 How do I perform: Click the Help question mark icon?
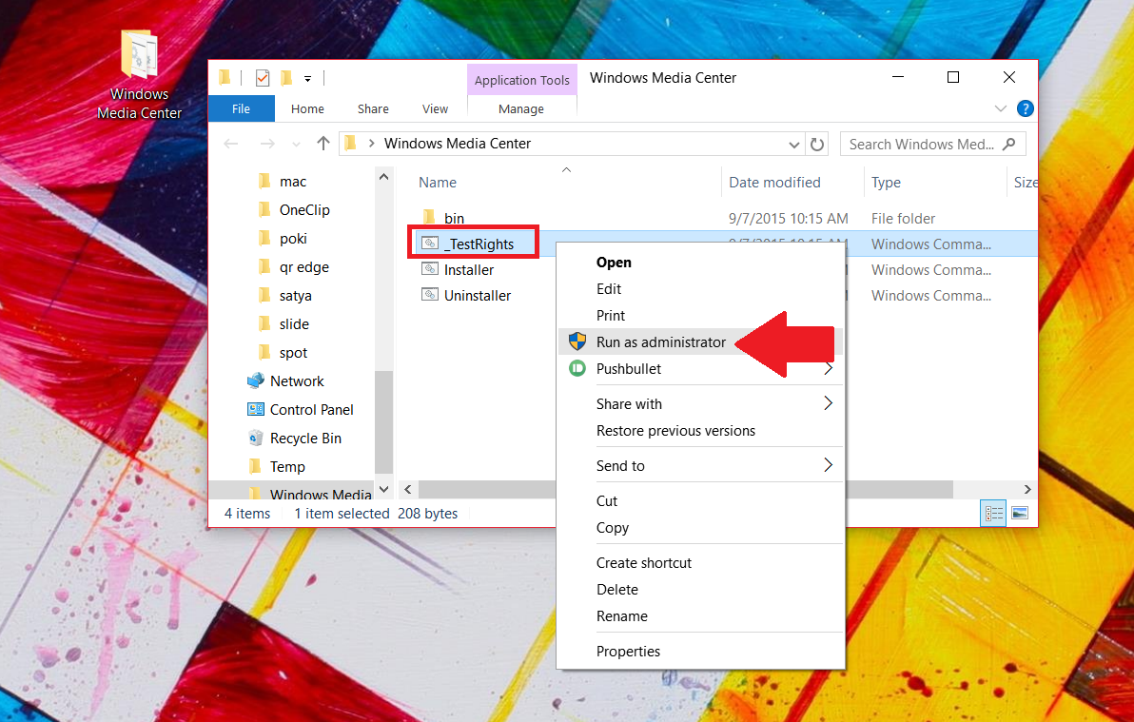click(x=1025, y=108)
